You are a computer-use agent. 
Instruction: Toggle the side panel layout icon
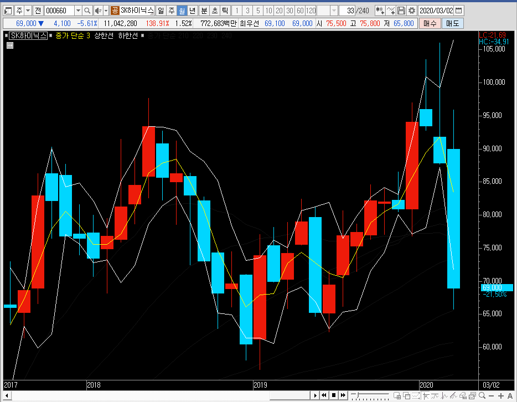pos(8,11)
